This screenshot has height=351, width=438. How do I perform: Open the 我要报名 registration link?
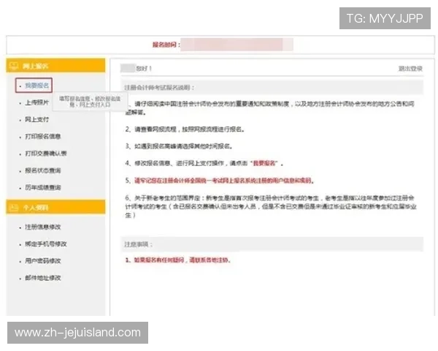click(x=37, y=86)
